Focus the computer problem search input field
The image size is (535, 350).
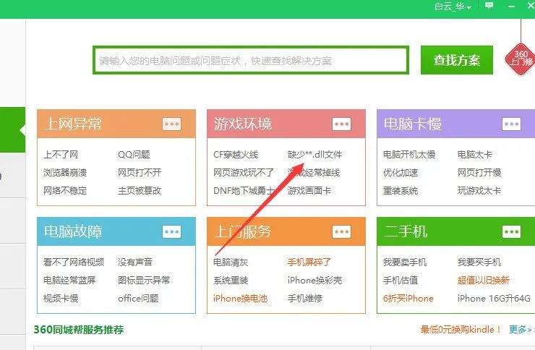point(251,60)
